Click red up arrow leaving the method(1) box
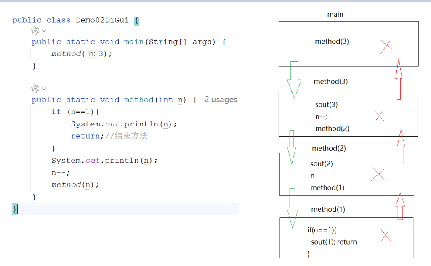431x266 pixels. coord(400,206)
